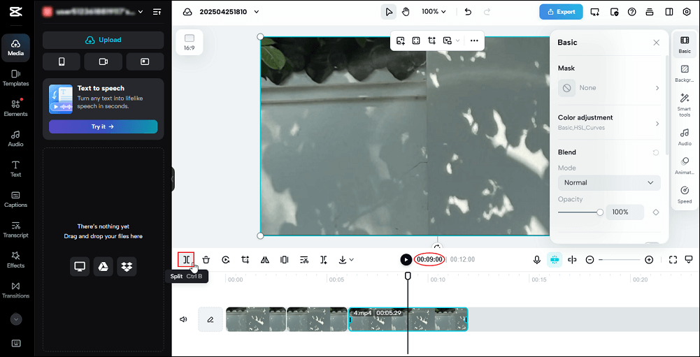The image size is (700, 357).
Task: Click the crop icon on canvas toolbar
Action: [431, 41]
